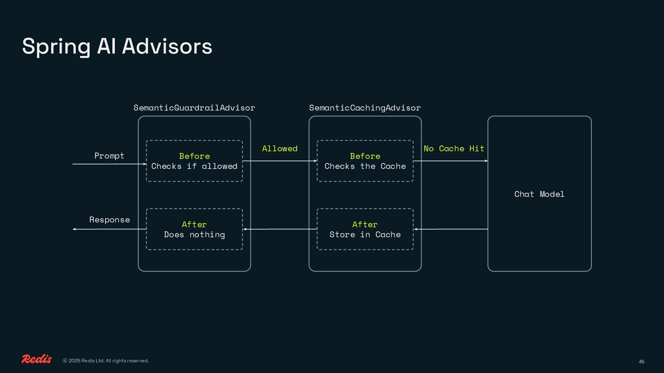Click the Chat Model box
Screen dimensions: 664x373
[x=539, y=194]
